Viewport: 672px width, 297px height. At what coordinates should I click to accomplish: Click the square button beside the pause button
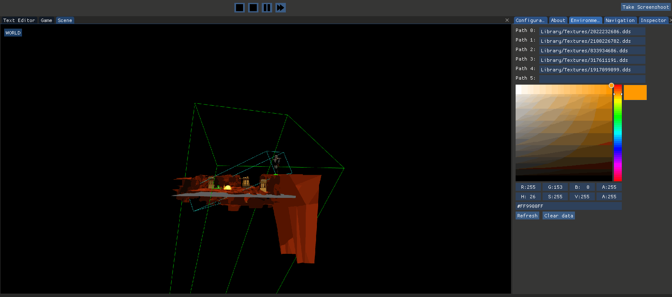point(253,7)
